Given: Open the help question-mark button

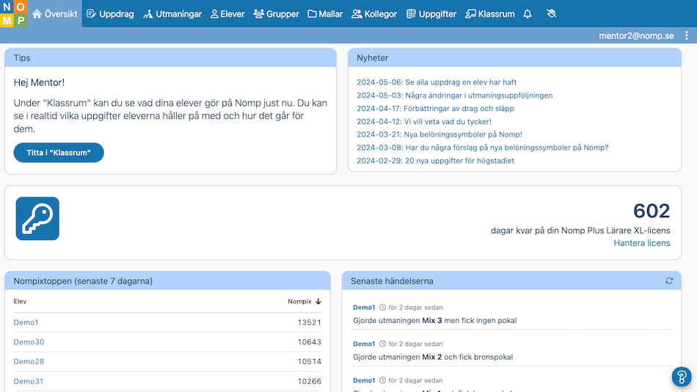Looking at the screenshot, I should (682, 377).
